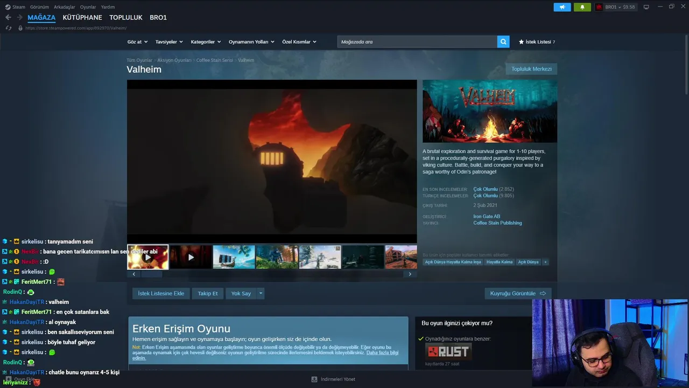Expand the Göz at dropdown
Screen dimensions: 689x388
[137, 41]
